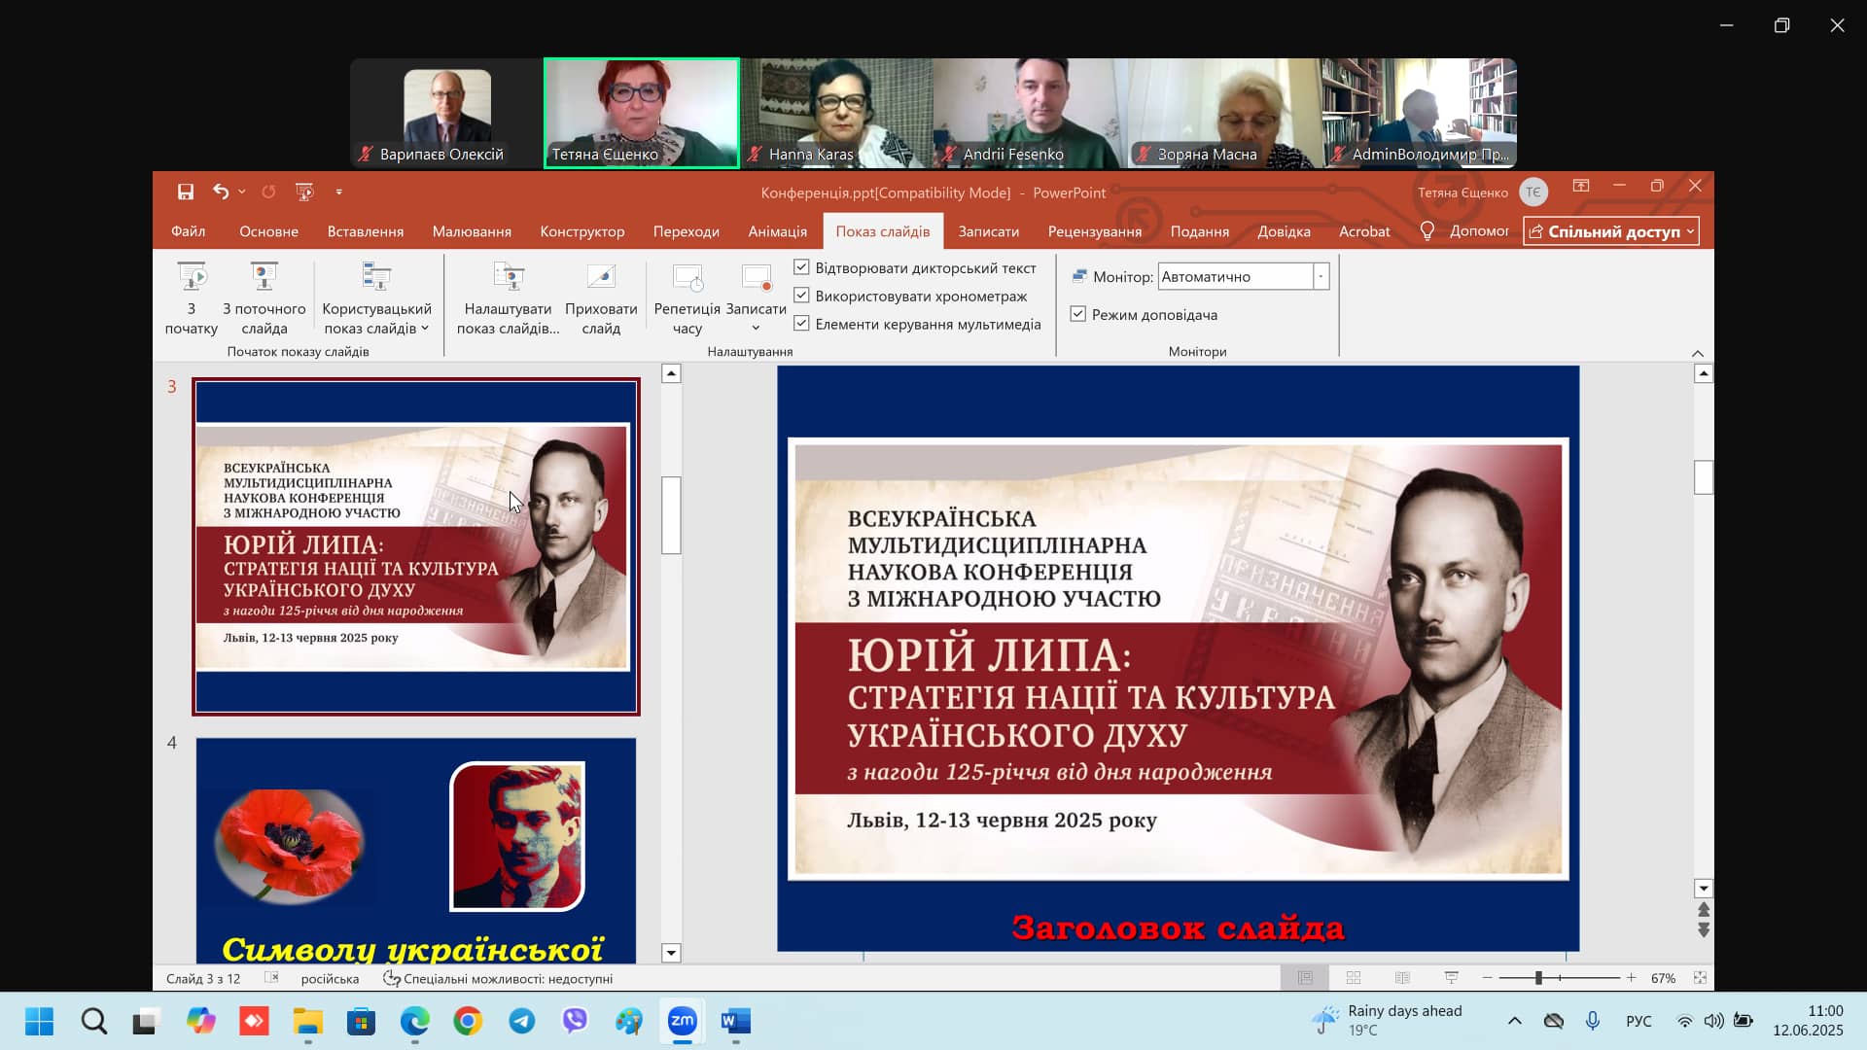The width and height of the screenshot is (1867, 1050).
Task: Click language indicator російська
Action: click(x=330, y=978)
